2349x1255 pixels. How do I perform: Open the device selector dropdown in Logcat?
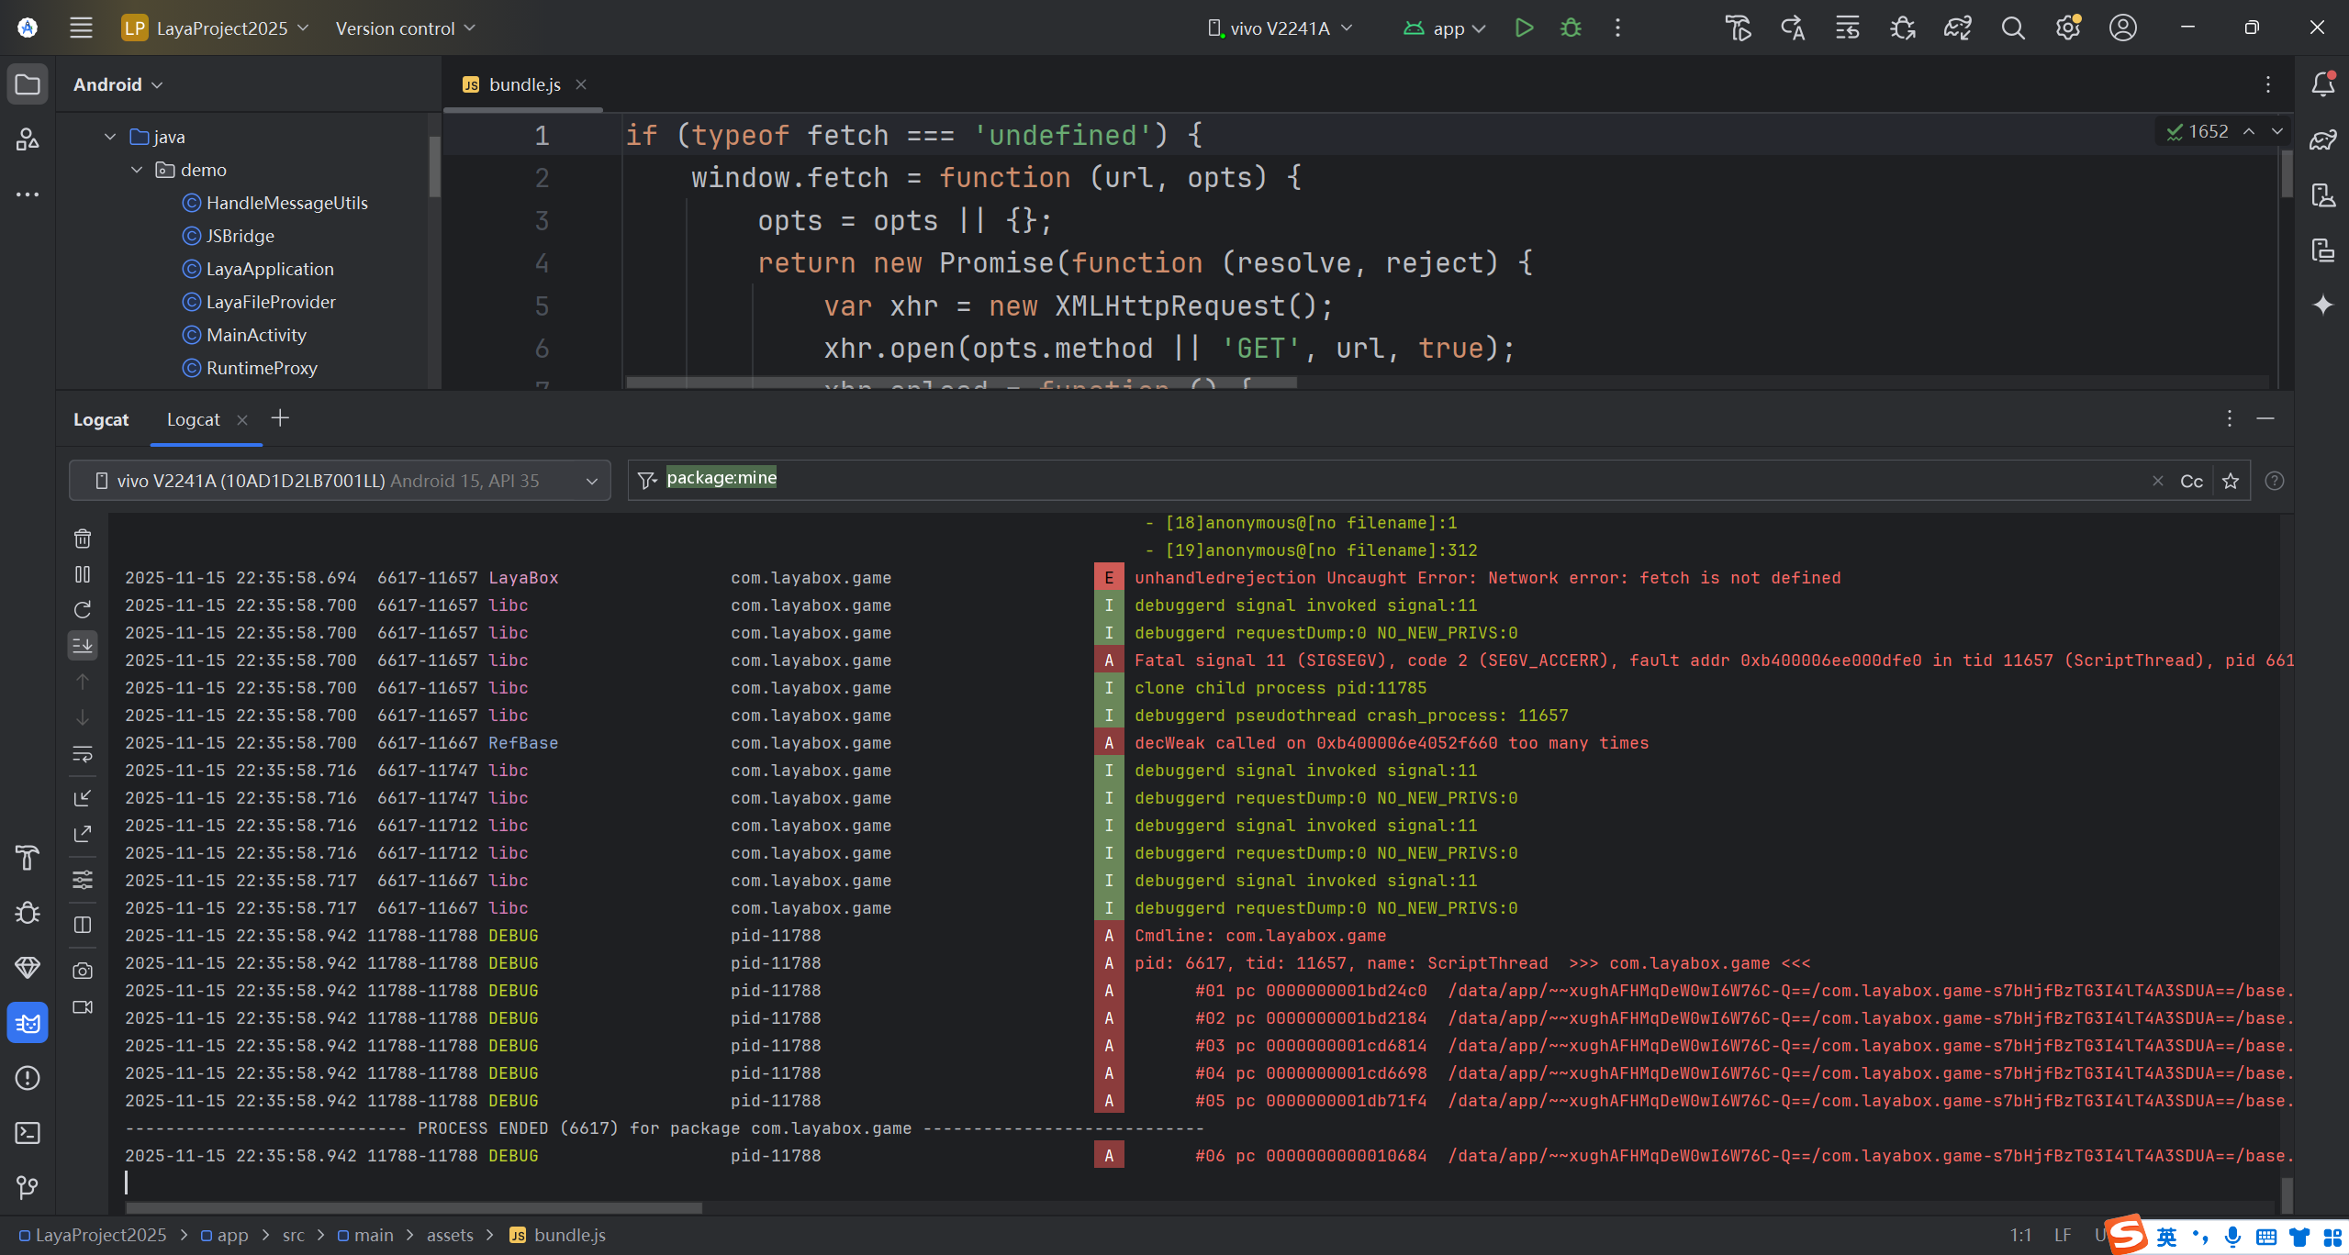click(x=340, y=481)
